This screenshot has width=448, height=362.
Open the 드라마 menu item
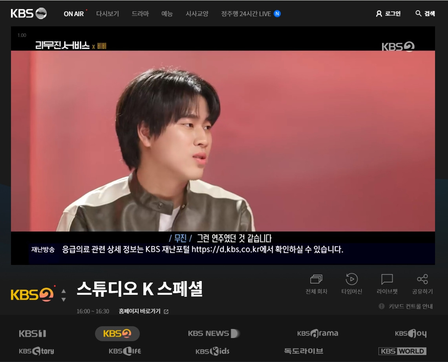[140, 13]
